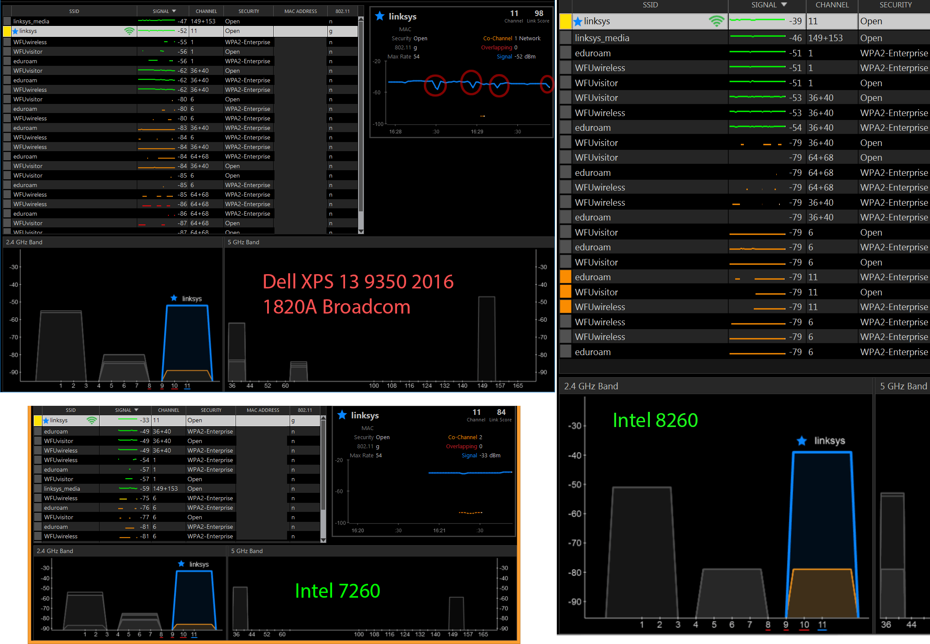Toggle WFUwireless -55 row checkbox in Dell window
Viewport: 930px width, 644px height.
pyautogui.click(x=7, y=42)
